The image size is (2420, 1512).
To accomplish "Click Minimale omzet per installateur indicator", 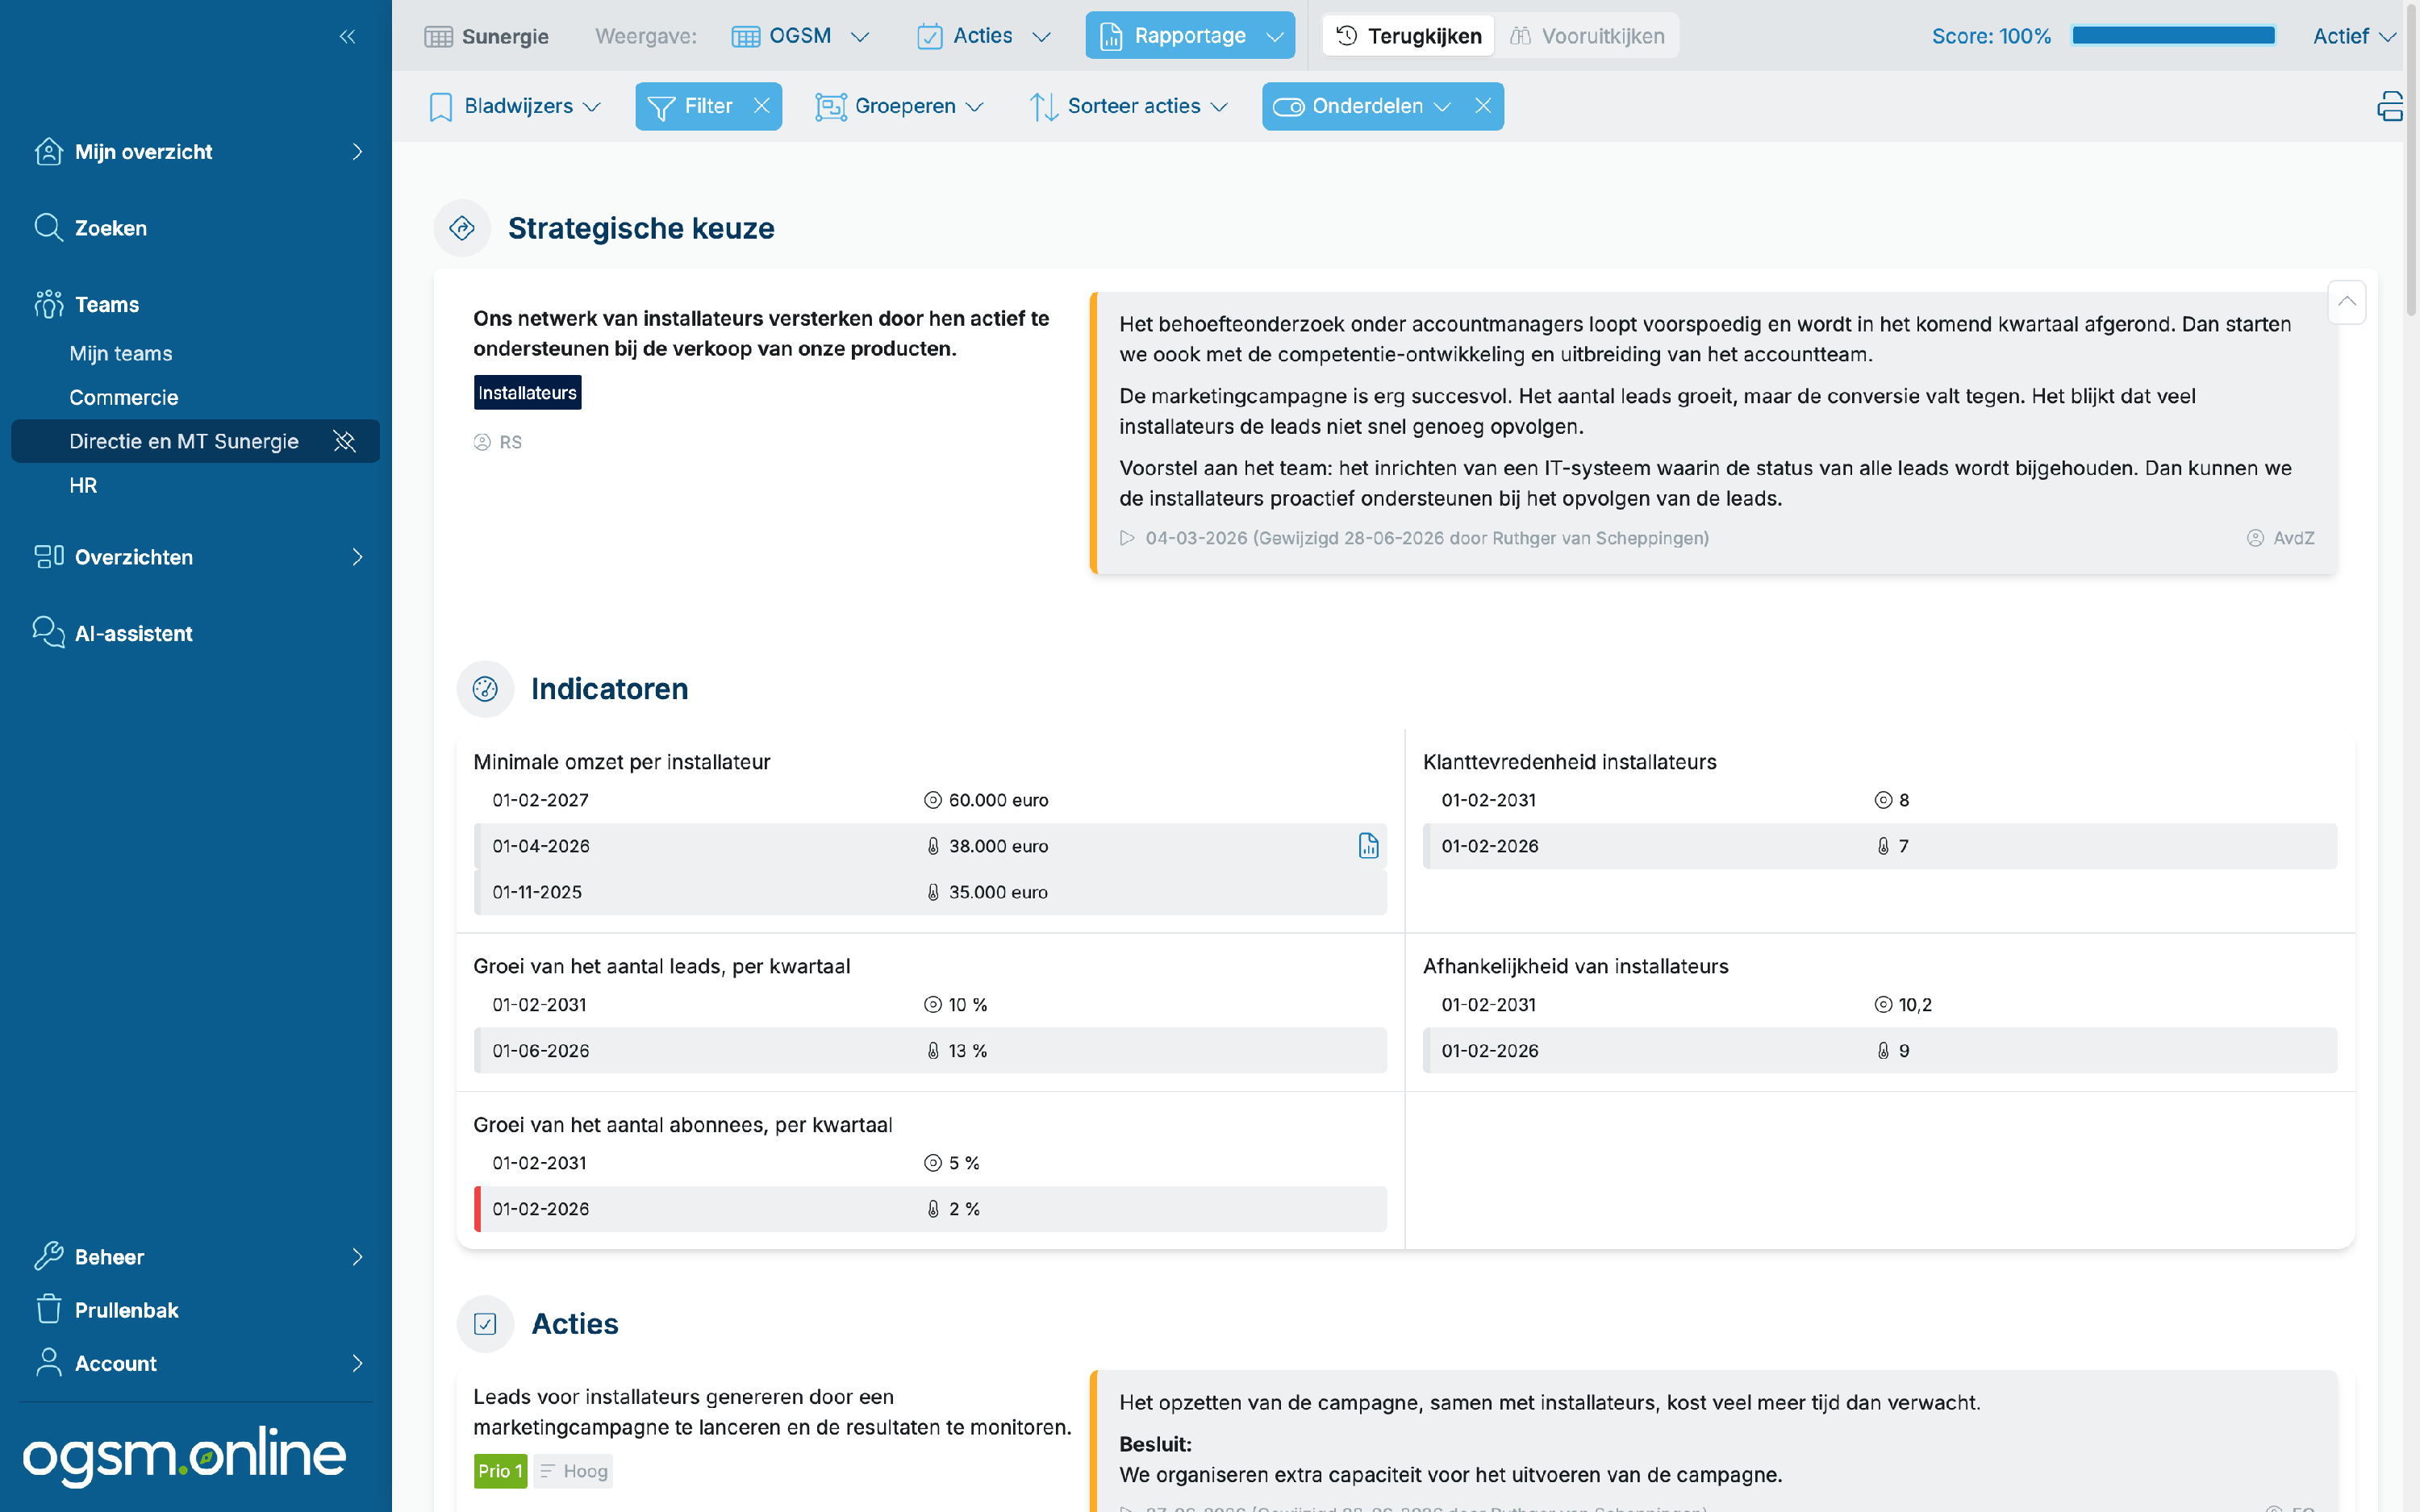I will pos(621,762).
